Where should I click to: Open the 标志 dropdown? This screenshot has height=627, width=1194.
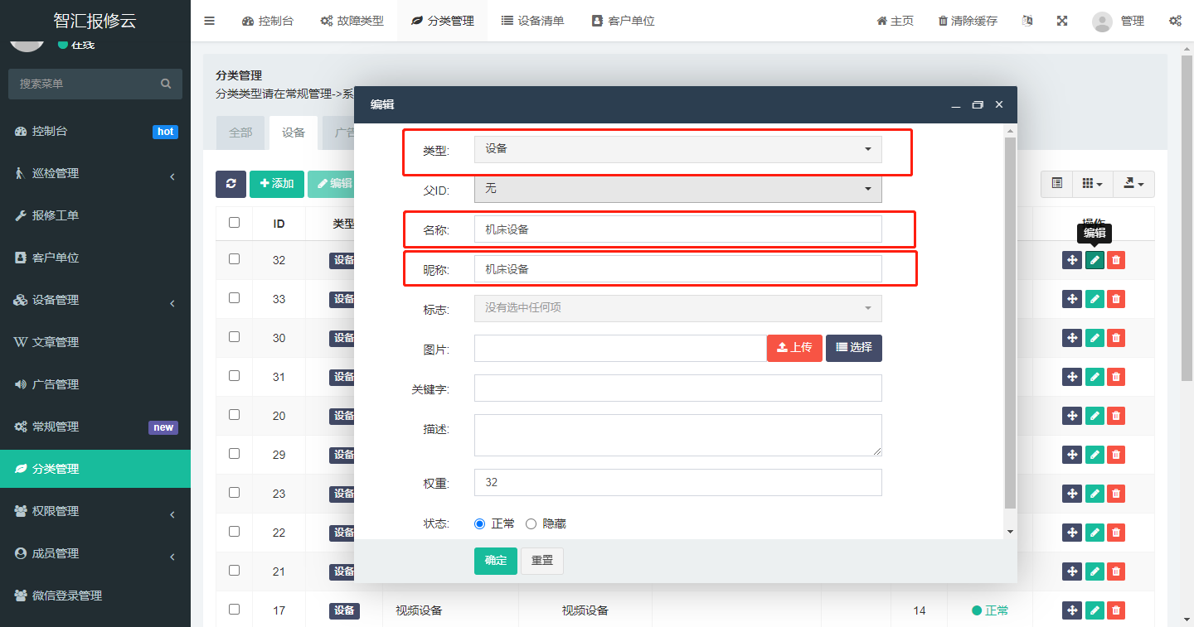(677, 308)
